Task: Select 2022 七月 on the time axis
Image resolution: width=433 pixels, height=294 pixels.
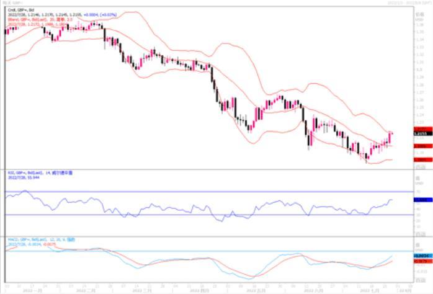Action: click(370, 290)
